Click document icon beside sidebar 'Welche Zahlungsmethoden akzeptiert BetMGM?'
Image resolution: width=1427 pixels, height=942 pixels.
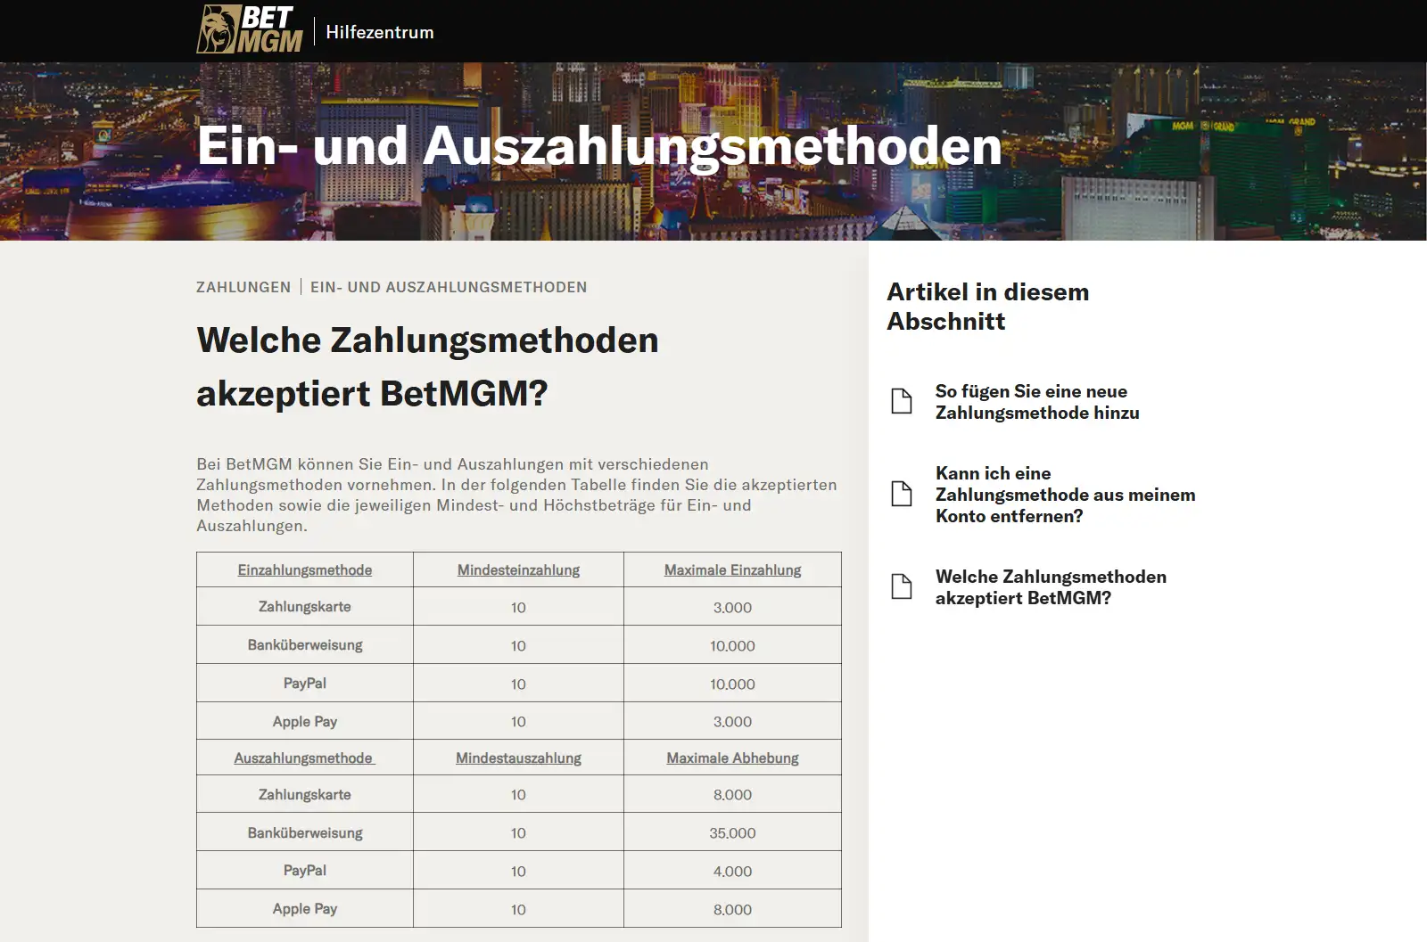(902, 586)
